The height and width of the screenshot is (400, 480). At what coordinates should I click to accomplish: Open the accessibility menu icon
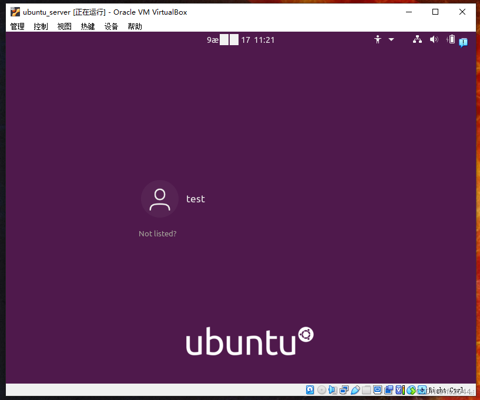[378, 39]
